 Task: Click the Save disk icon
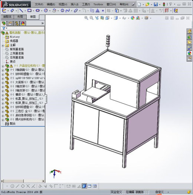pos(156,4)
